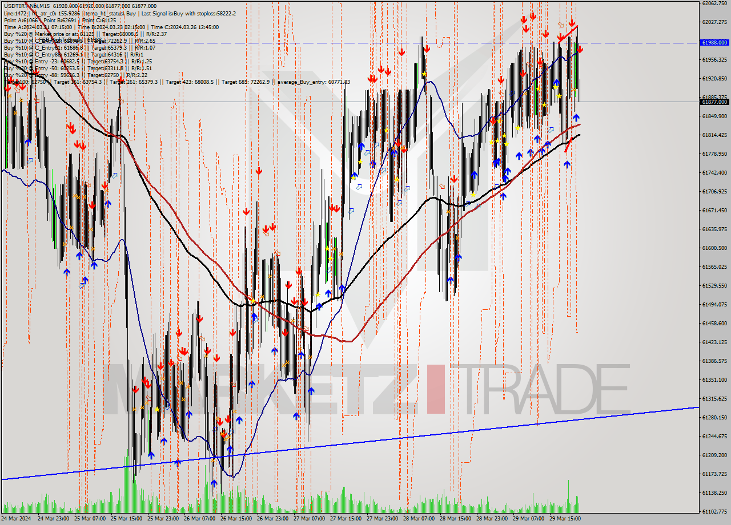
Task: Click the 61742.400 price axis label
Action: point(714,172)
